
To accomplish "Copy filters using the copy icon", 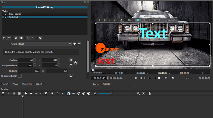I will pyautogui.click(x=16, y=38).
